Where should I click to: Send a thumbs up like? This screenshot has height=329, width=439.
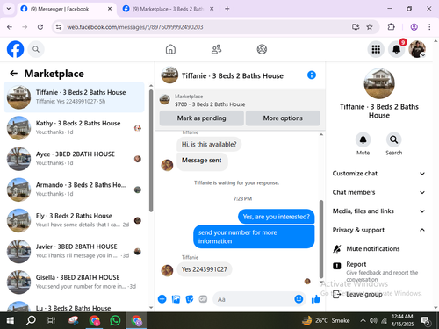click(x=316, y=299)
